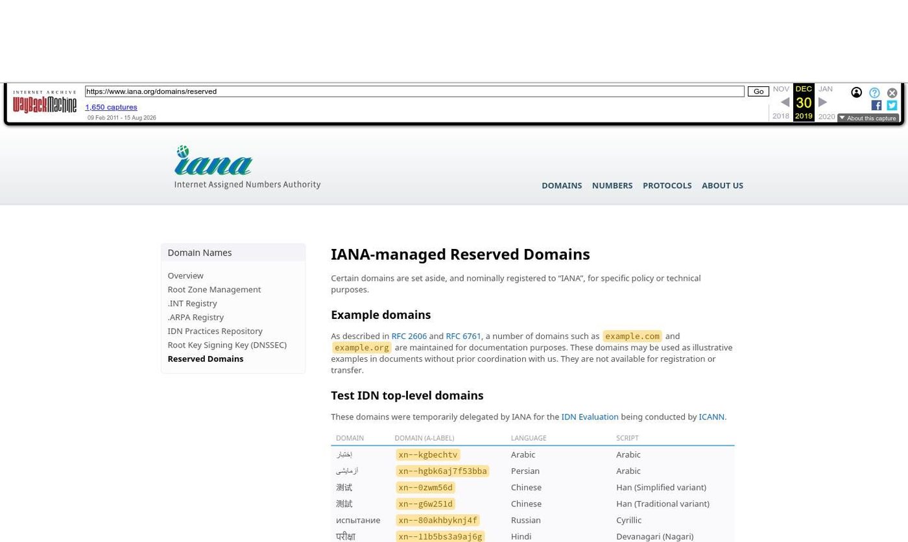908x542 pixels.
Task: Open the DOMAINS navigation menu
Action: point(562,185)
